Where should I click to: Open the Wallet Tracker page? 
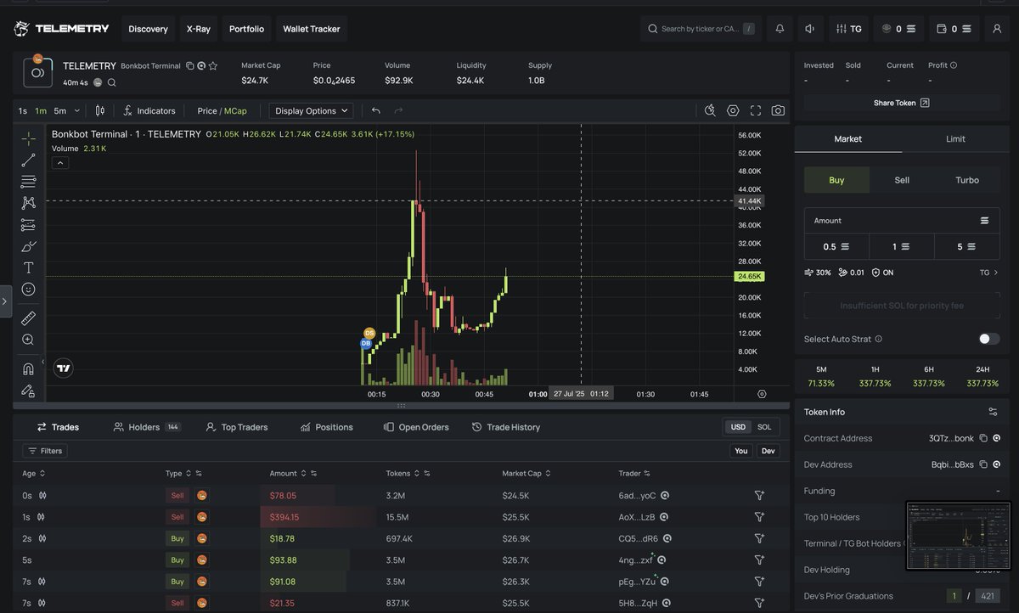pyautogui.click(x=312, y=29)
